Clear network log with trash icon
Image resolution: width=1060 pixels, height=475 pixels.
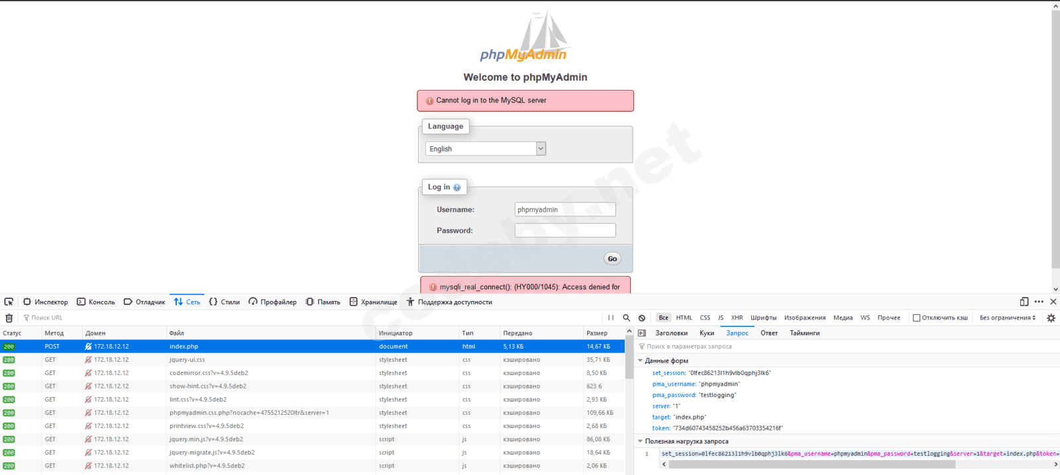point(9,318)
